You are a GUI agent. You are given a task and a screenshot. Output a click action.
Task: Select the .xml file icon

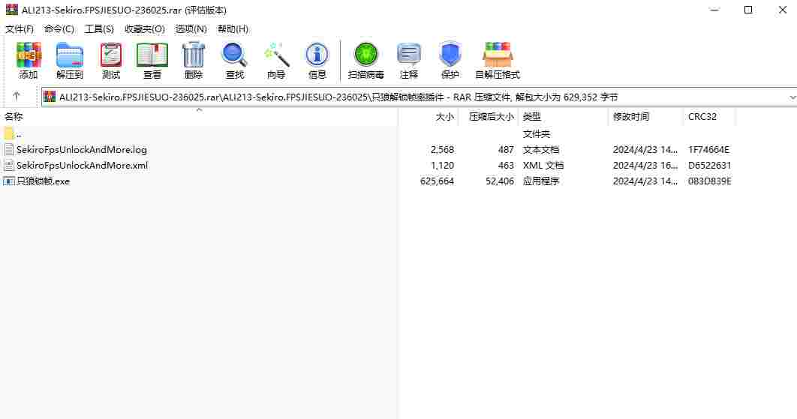point(9,165)
